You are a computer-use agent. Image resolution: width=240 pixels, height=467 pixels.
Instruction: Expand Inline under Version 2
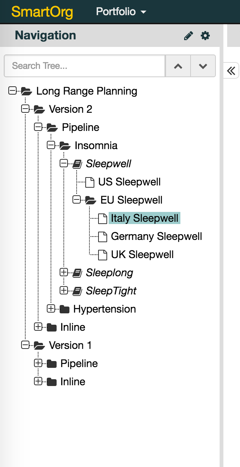click(38, 327)
